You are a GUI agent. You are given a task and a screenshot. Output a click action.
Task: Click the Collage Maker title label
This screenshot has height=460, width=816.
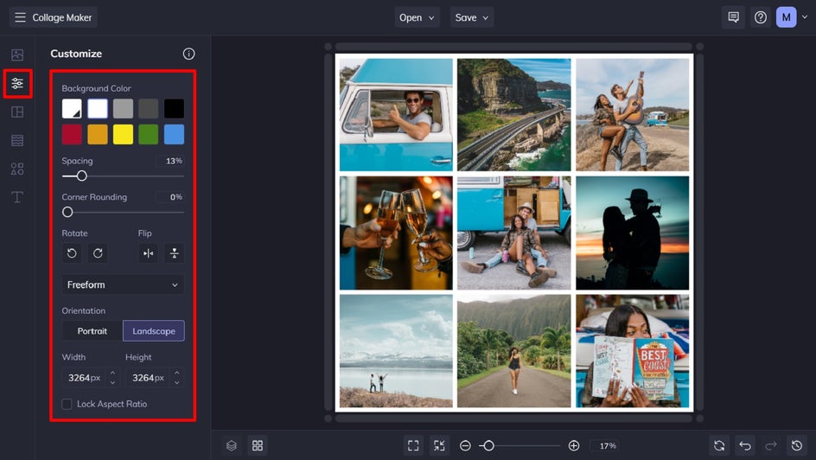click(62, 17)
